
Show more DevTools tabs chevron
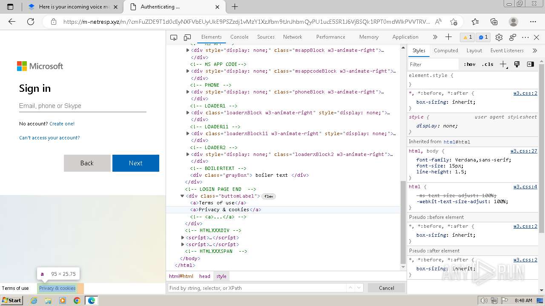[435, 37]
